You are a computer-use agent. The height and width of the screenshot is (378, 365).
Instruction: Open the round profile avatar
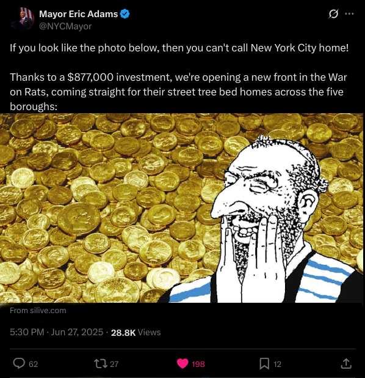(x=22, y=20)
